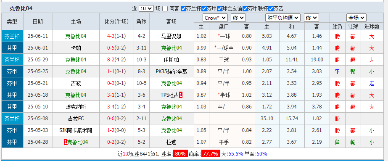Click the 19.00 away odds cell
Image resolution: width=388 pixels, height=161 pixels.
[317, 60]
